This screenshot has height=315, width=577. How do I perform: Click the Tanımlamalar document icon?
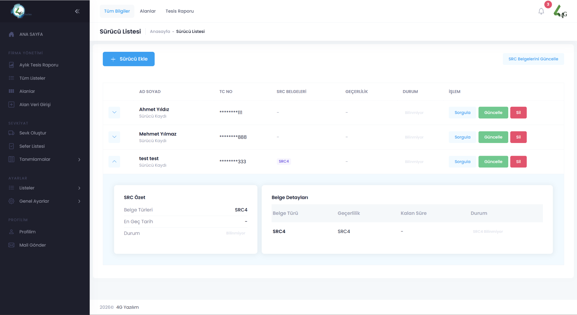pos(11,159)
